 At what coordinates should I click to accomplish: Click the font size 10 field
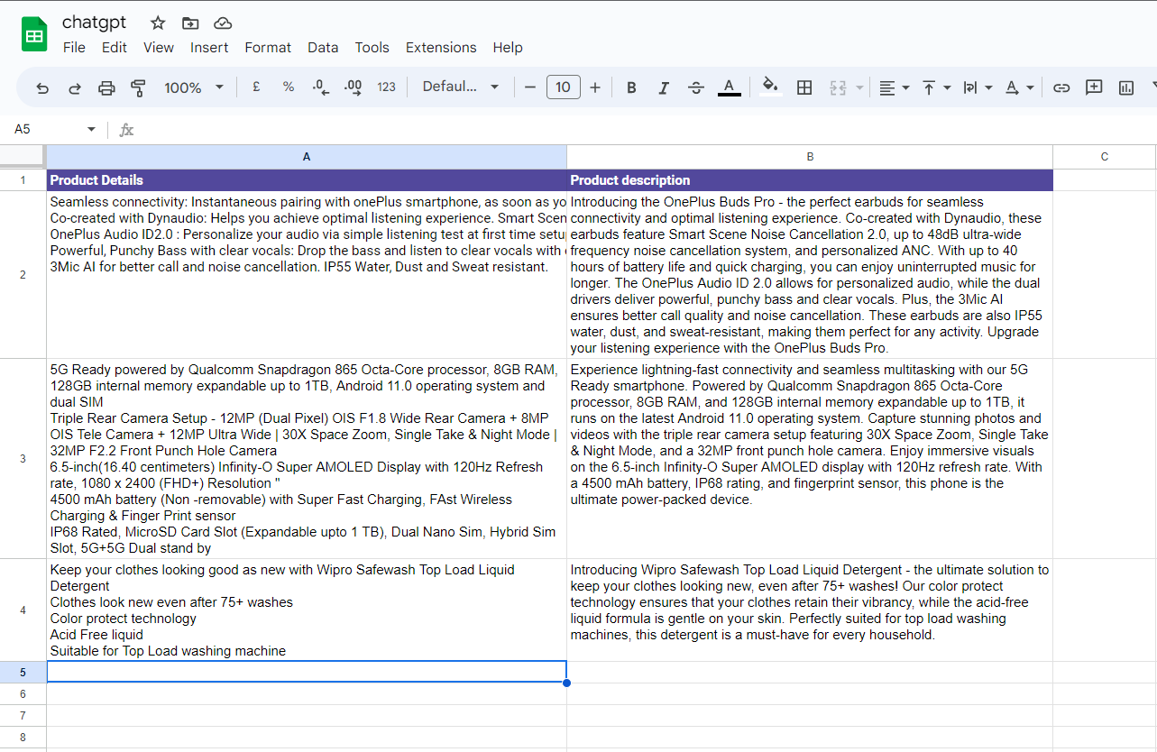(x=564, y=87)
